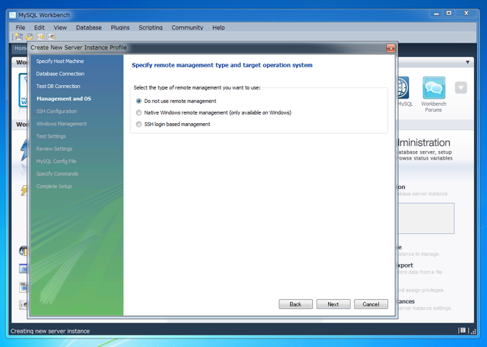The height and width of the screenshot is (347, 487).
Task: Click the Next button
Action: point(333,304)
